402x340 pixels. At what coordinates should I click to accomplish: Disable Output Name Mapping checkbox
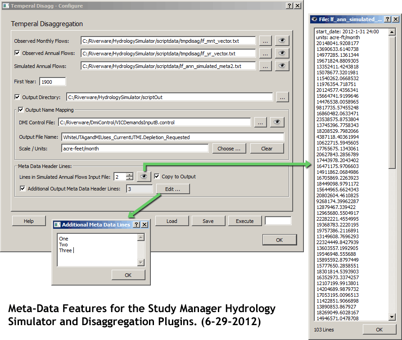pyautogui.click(x=21, y=110)
